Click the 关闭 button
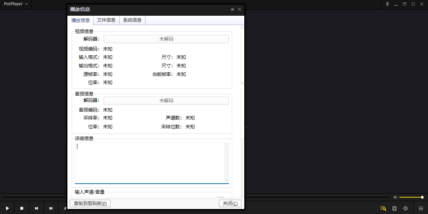The height and width of the screenshot is (214, 428). click(x=230, y=203)
